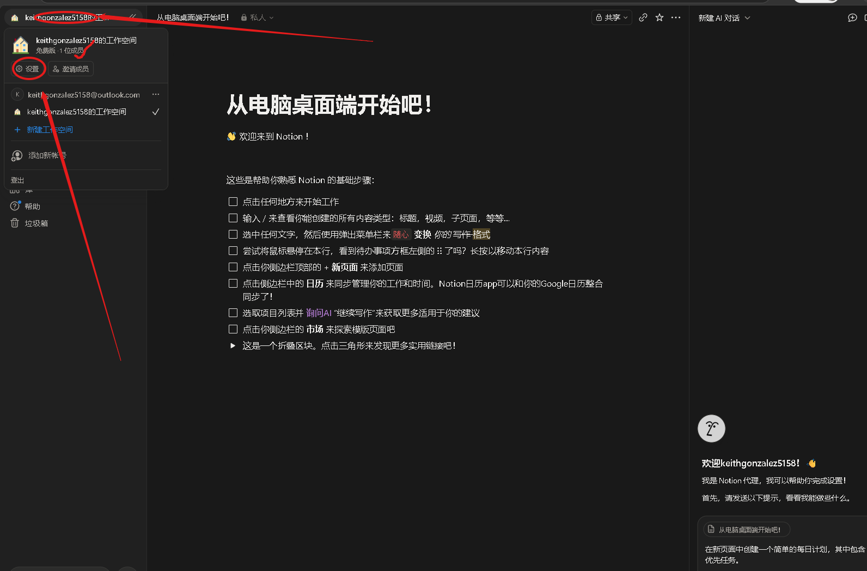Open the 私人 privacy dropdown

point(257,17)
